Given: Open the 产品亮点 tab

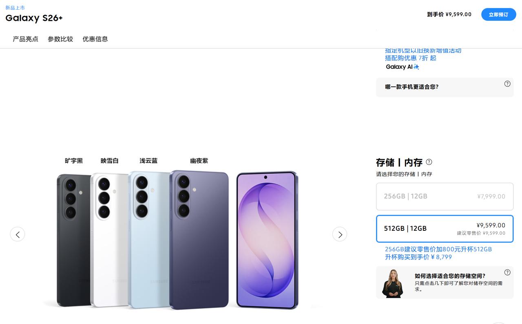Looking at the screenshot, I should coord(25,39).
